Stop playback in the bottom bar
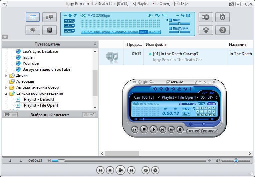This screenshot has height=177, width=255. [110, 170]
